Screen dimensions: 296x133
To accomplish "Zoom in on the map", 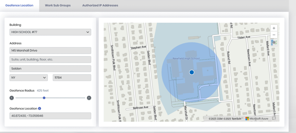I will coord(274,28).
